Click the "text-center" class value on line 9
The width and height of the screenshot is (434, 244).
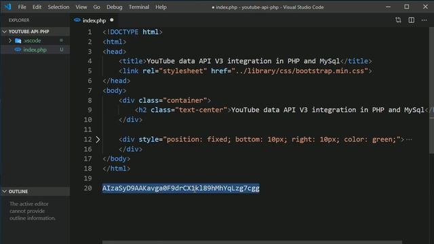click(201, 110)
